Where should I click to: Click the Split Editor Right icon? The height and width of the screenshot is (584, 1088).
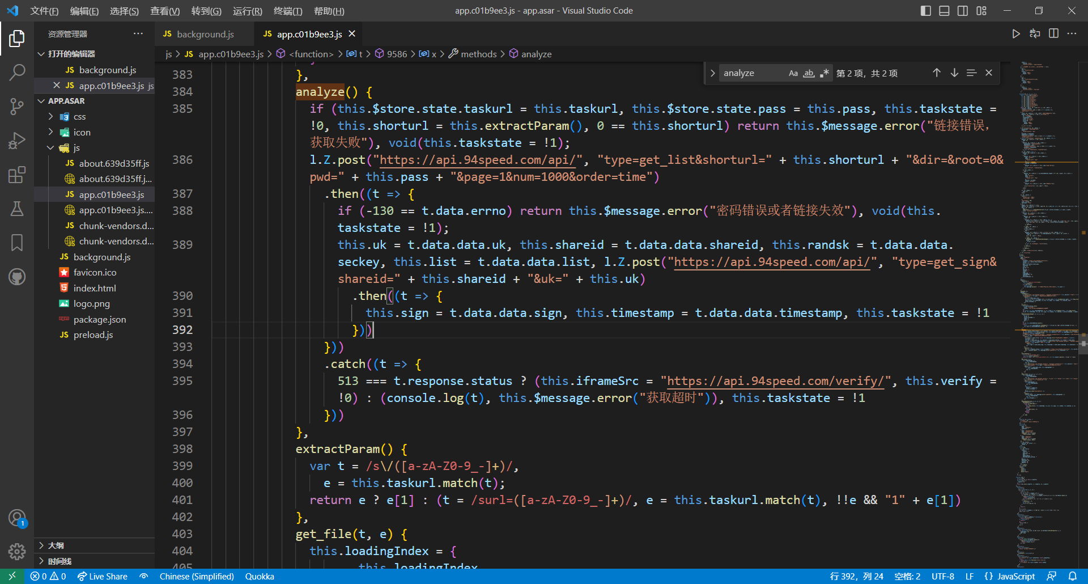(x=1053, y=34)
